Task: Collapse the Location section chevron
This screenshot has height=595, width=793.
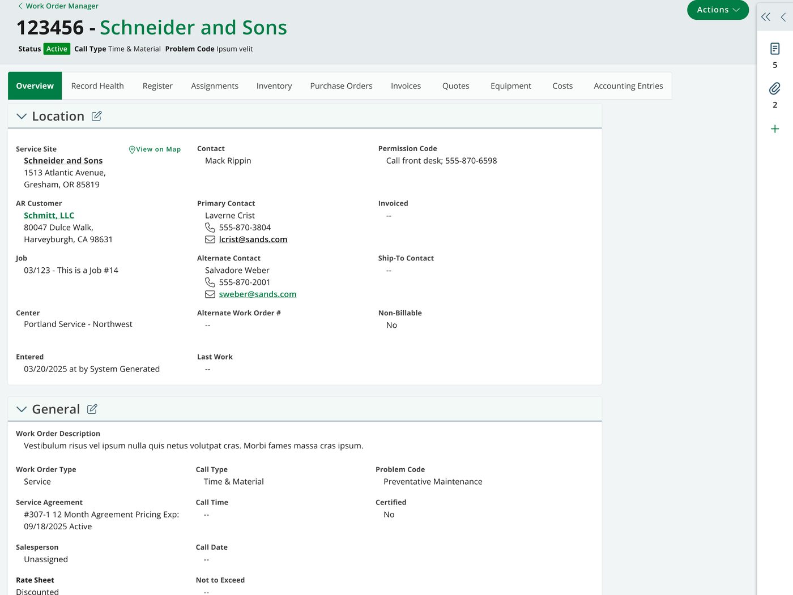Action: [22, 116]
